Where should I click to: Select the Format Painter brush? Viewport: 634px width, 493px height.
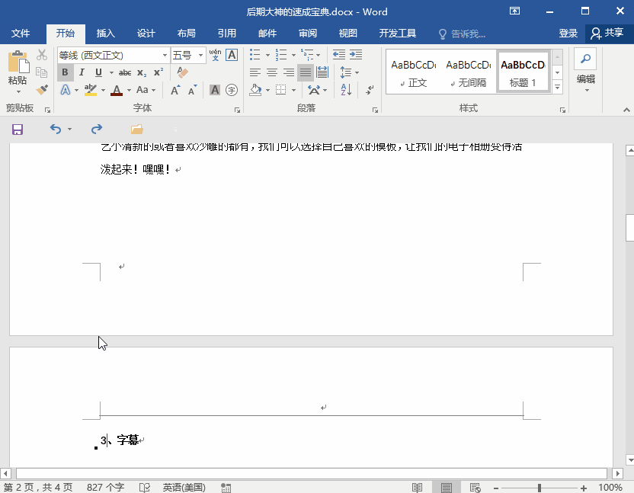(42, 89)
